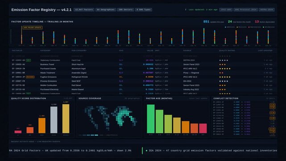286x161 pixels.
Task: Click the 851 updates this year stat
Action: (213, 22)
